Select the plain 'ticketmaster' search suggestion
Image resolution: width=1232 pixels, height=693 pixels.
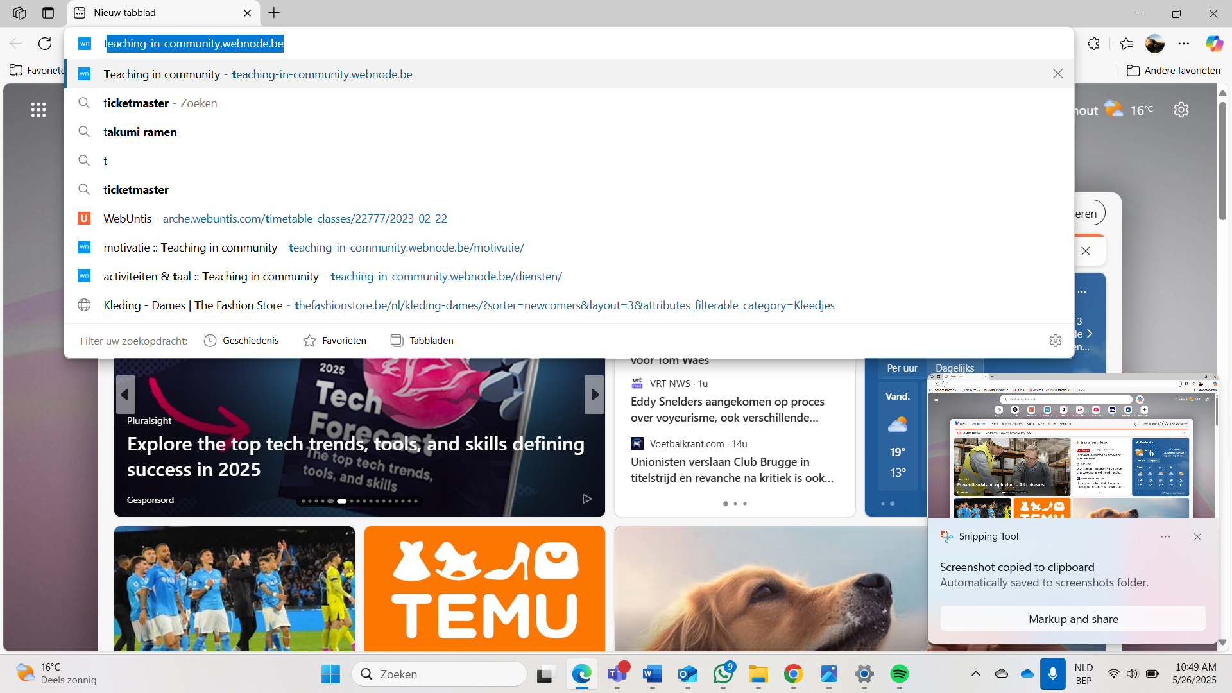[569, 190]
